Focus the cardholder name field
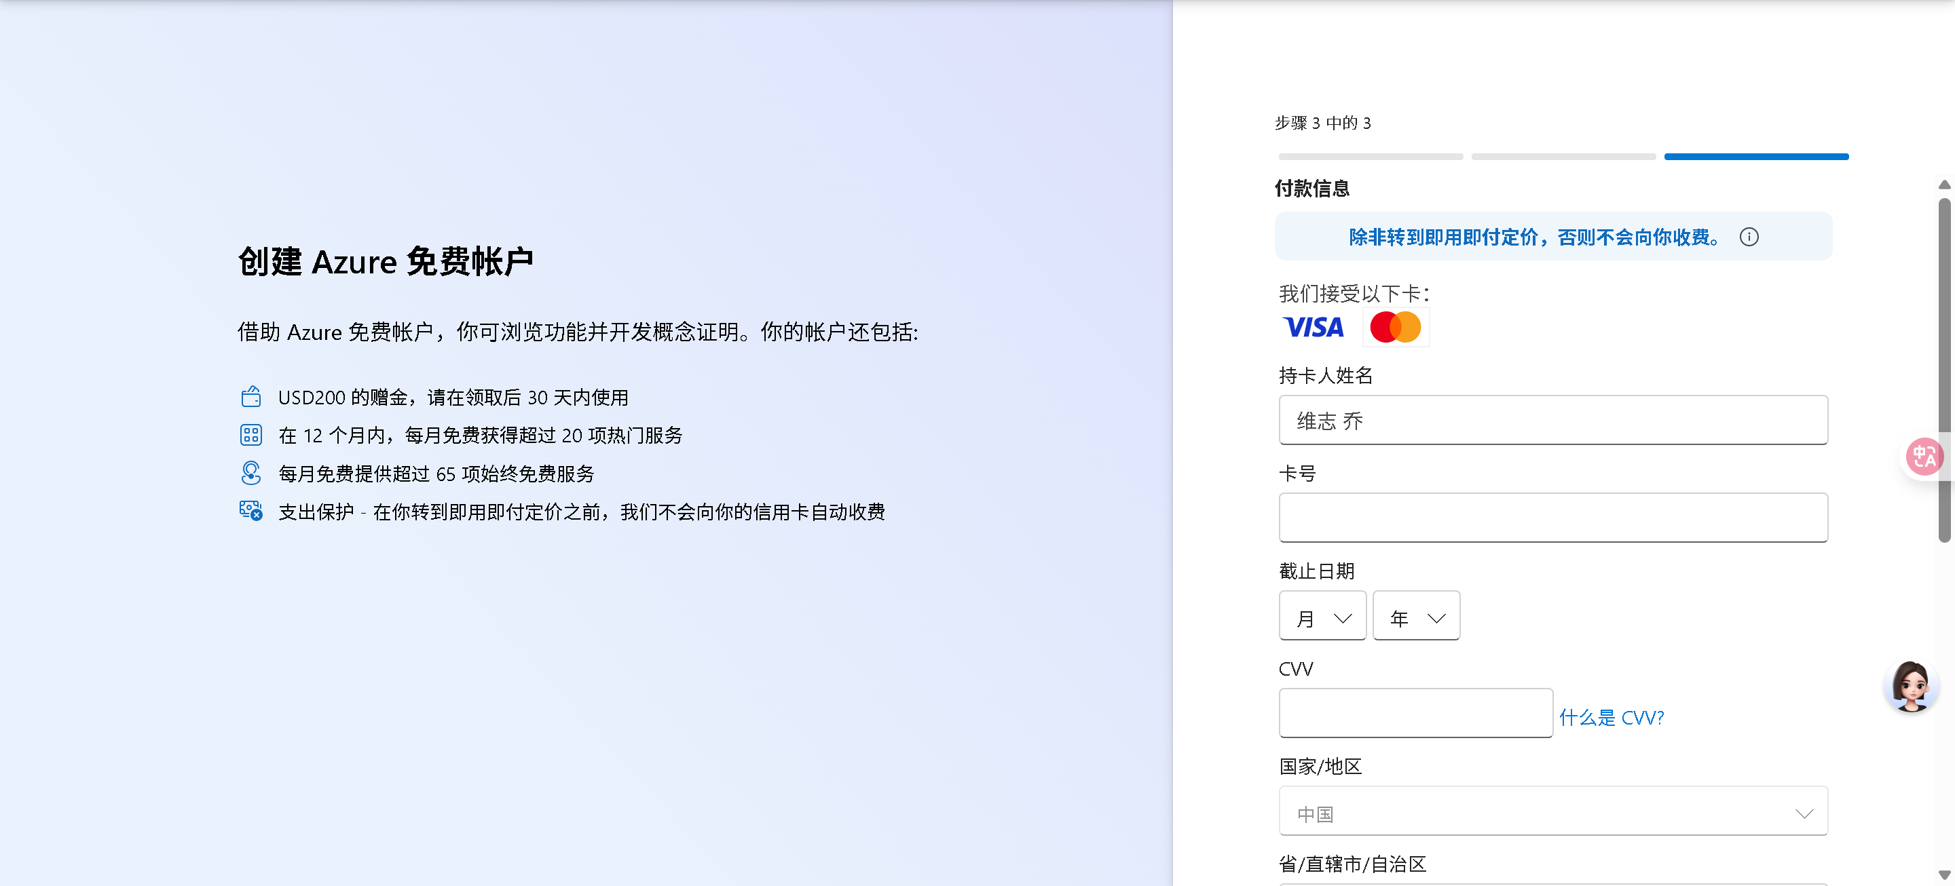The width and height of the screenshot is (1955, 886). tap(1552, 420)
